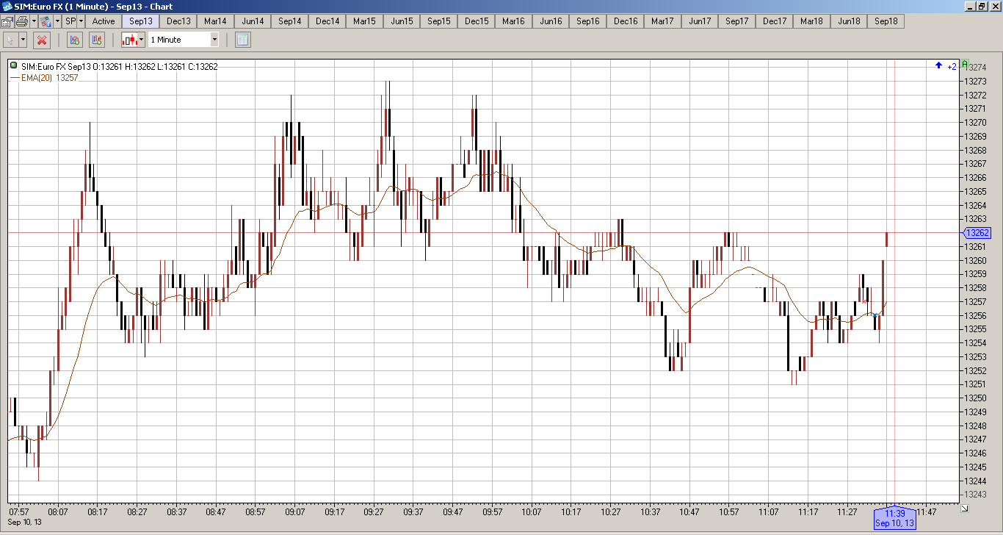The width and height of the screenshot is (1003, 535).
Task: Switch to the Jun17 contract tab
Action: (700, 21)
